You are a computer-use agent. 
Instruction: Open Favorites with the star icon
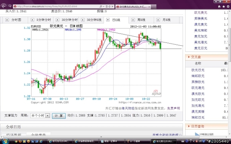[x=224, y=6]
